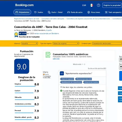Open the Tipo de viajero dropdown
The width and height of the screenshot is (122, 122).
66,43
